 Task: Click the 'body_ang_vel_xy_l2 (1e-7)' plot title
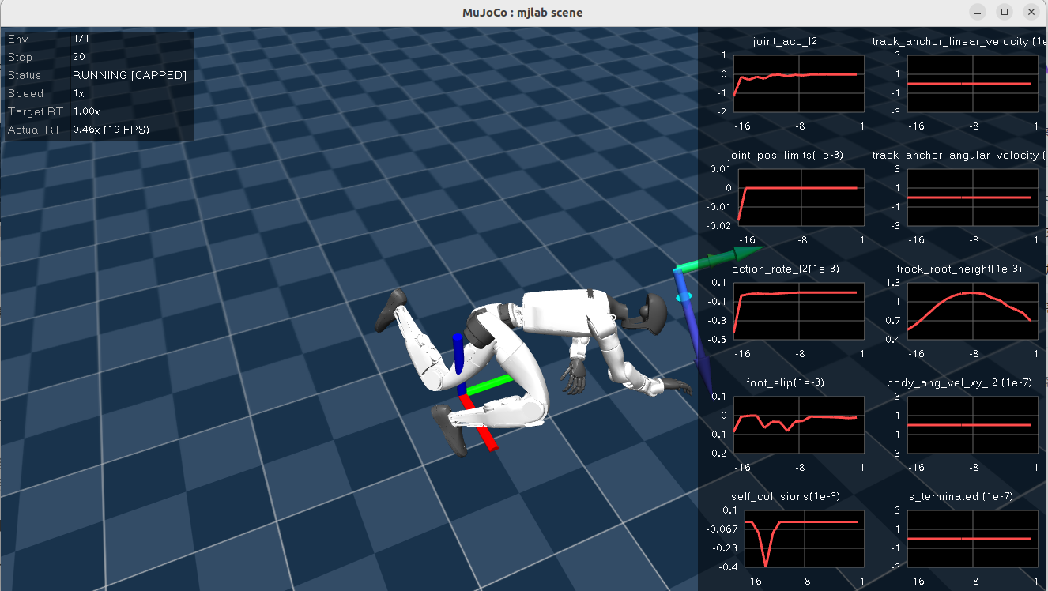959,382
